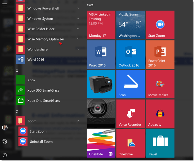Click the Start Zoom icon in the app list
This screenshot has height=162, width=195.
pos(23,131)
